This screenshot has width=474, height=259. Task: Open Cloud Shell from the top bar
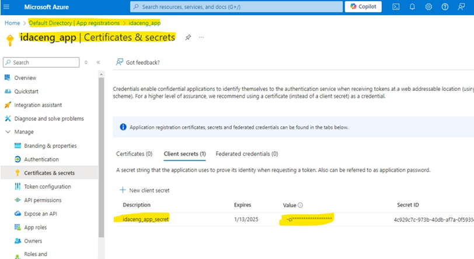coord(396,7)
